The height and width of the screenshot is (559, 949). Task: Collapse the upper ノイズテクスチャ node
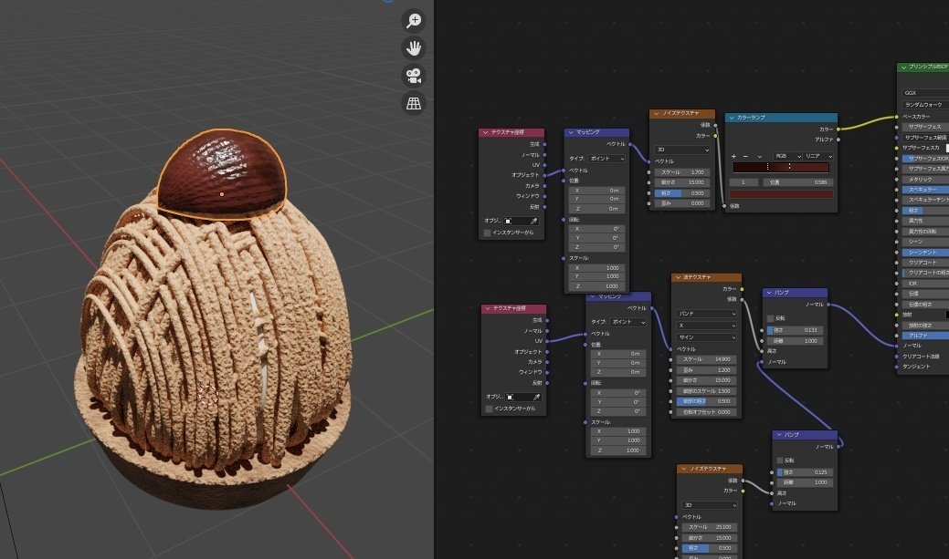point(656,114)
